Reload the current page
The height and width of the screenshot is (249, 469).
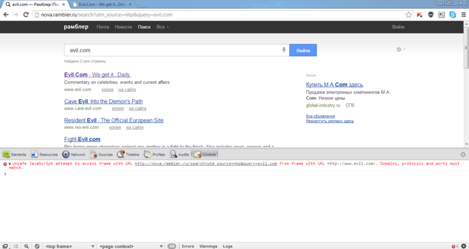[26, 15]
